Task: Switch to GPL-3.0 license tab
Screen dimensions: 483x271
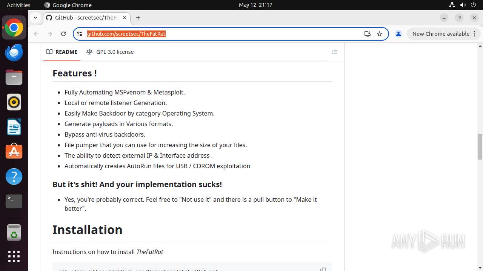Action: [110, 52]
